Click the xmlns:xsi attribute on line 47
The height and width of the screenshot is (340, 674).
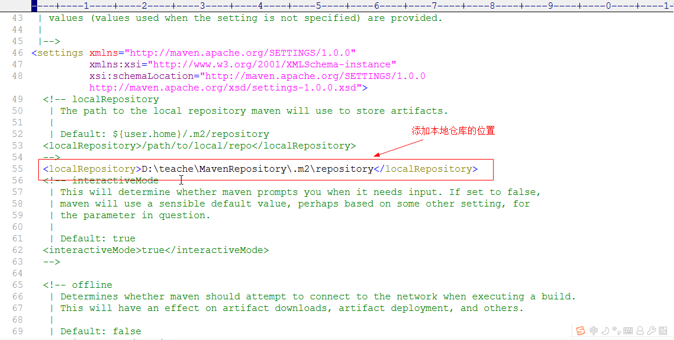point(243,64)
